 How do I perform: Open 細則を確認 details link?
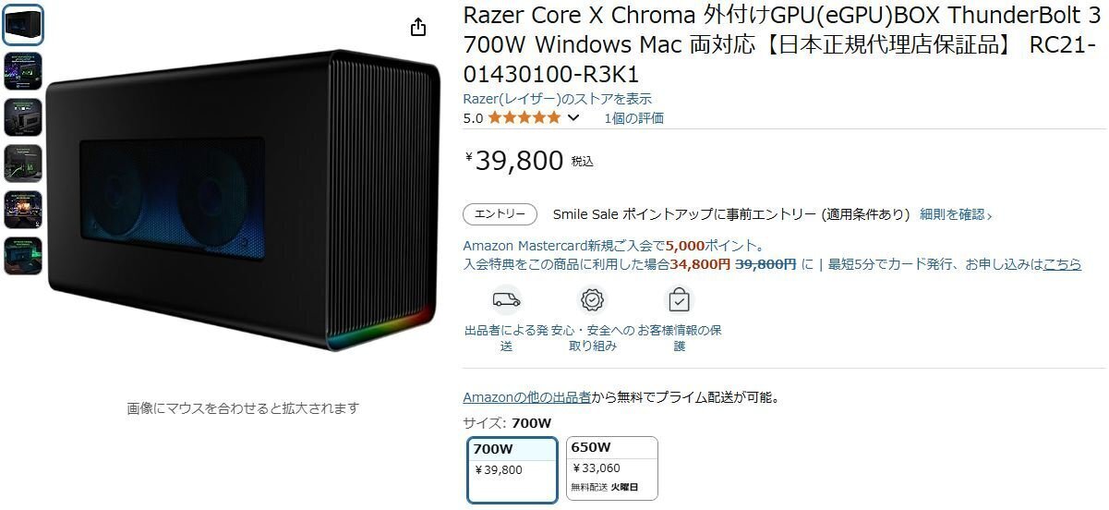pyautogui.click(x=956, y=214)
